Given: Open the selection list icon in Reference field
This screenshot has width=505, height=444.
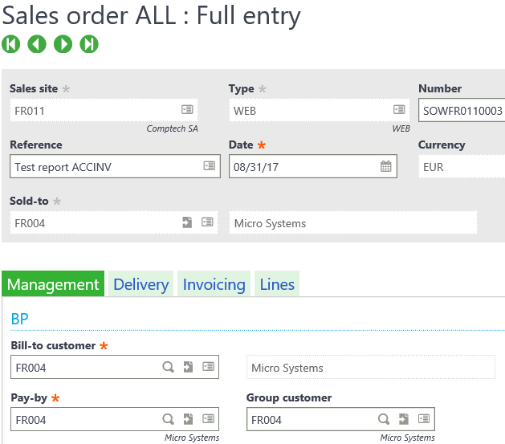Looking at the screenshot, I should pos(209,166).
